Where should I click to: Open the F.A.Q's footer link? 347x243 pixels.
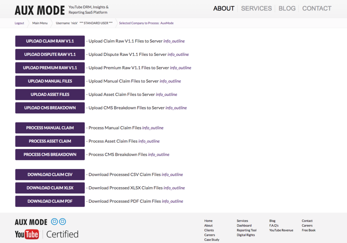point(274,225)
